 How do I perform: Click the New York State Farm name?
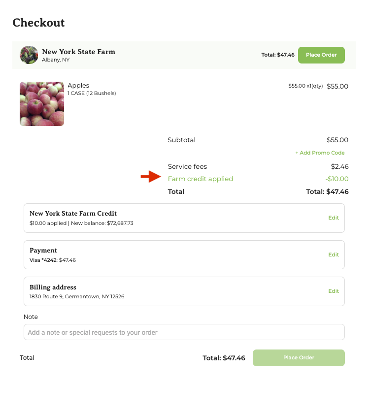click(78, 52)
